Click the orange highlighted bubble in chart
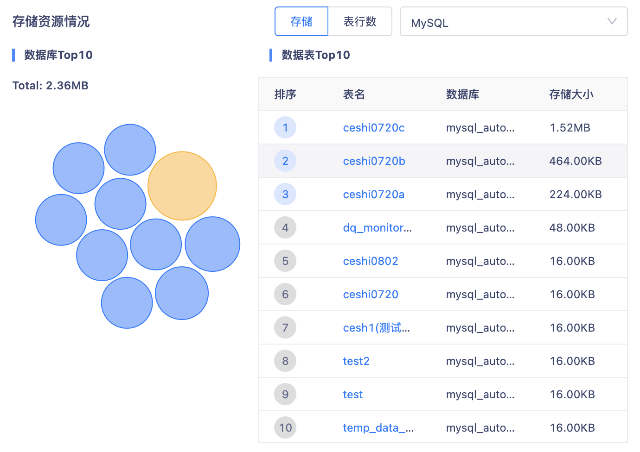Image resolution: width=640 pixels, height=452 pixels. click(182, 186)
